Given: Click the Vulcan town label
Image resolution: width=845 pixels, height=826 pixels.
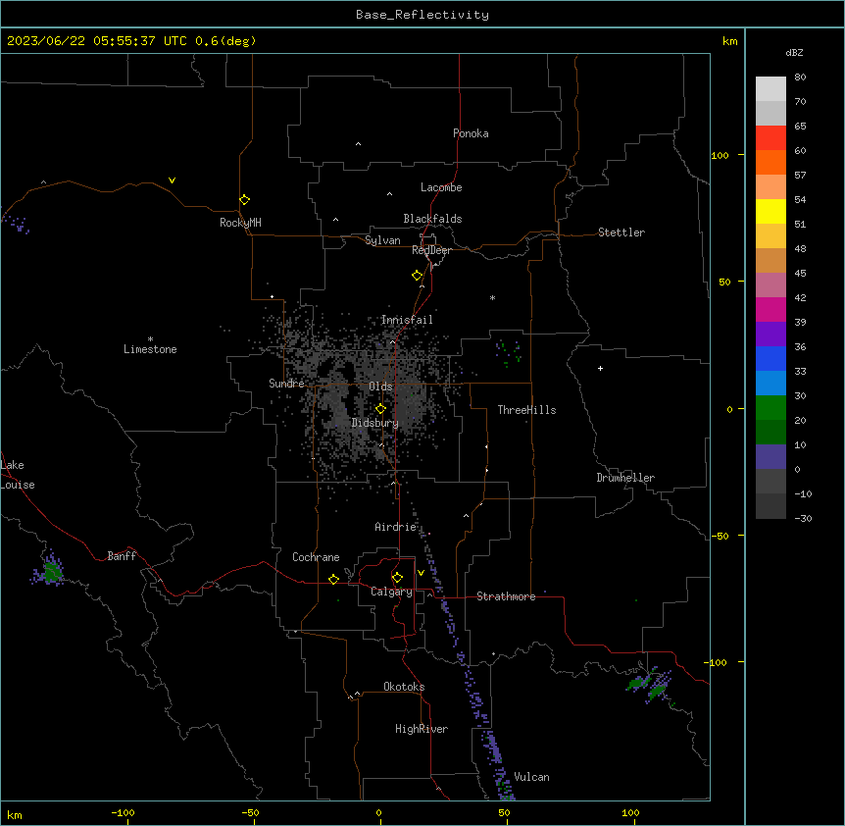Looking at the screenshot, I should 531,777.
